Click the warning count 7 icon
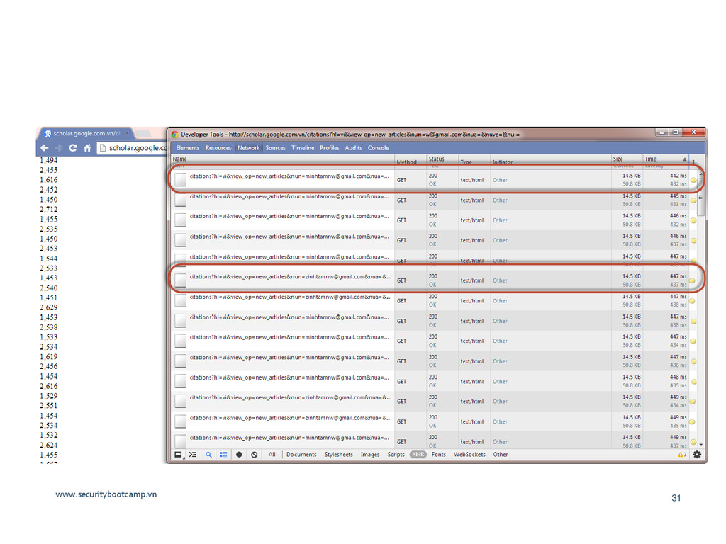 coord(682,455)
